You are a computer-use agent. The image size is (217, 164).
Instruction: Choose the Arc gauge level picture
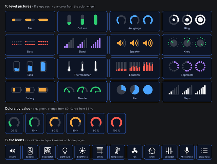(135, 22)
